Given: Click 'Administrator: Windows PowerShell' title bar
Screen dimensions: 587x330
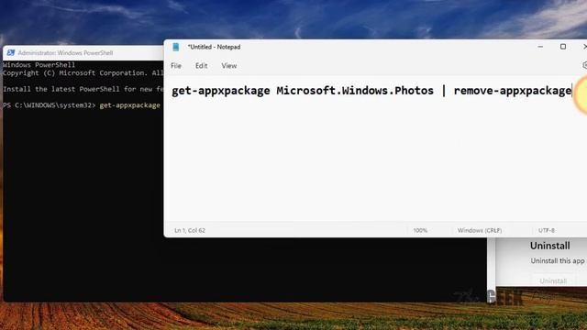Looking at the screenshot, I should coord(65,53).
